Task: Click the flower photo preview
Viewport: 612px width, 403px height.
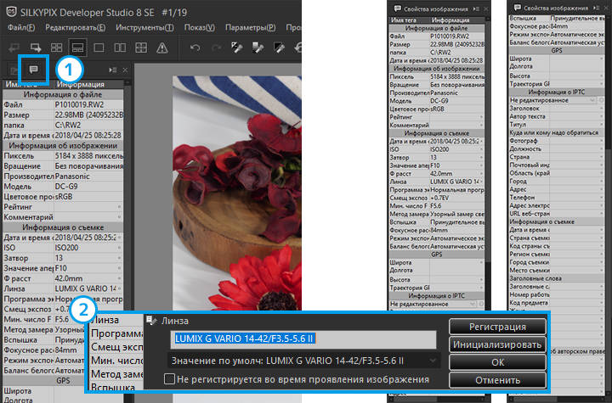Action: pyautogui.click(x=237, y=193)
